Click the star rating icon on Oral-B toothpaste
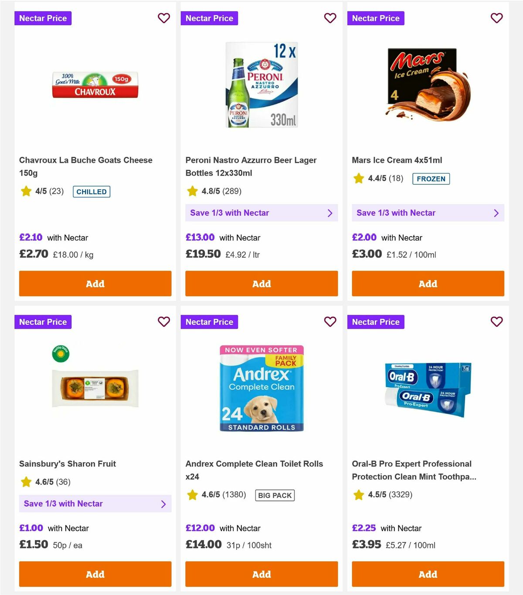The height and width of the screenshot is (595, 523). click(x=359, y=495)
